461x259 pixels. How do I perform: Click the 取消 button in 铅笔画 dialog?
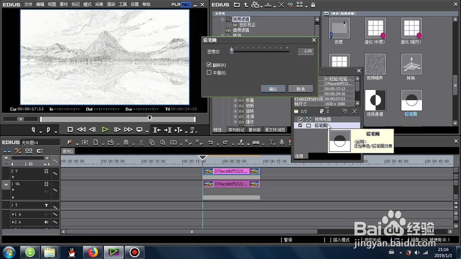pyautogui.click(x=301, y=89)
